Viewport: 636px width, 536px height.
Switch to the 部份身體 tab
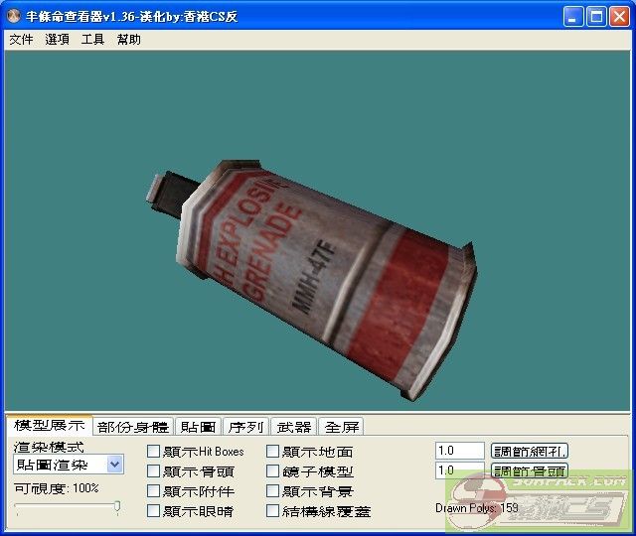[x=133, y=427]
